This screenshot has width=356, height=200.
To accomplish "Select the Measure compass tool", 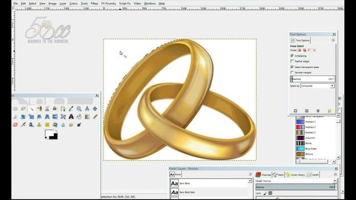I will (x=87, y=109).
